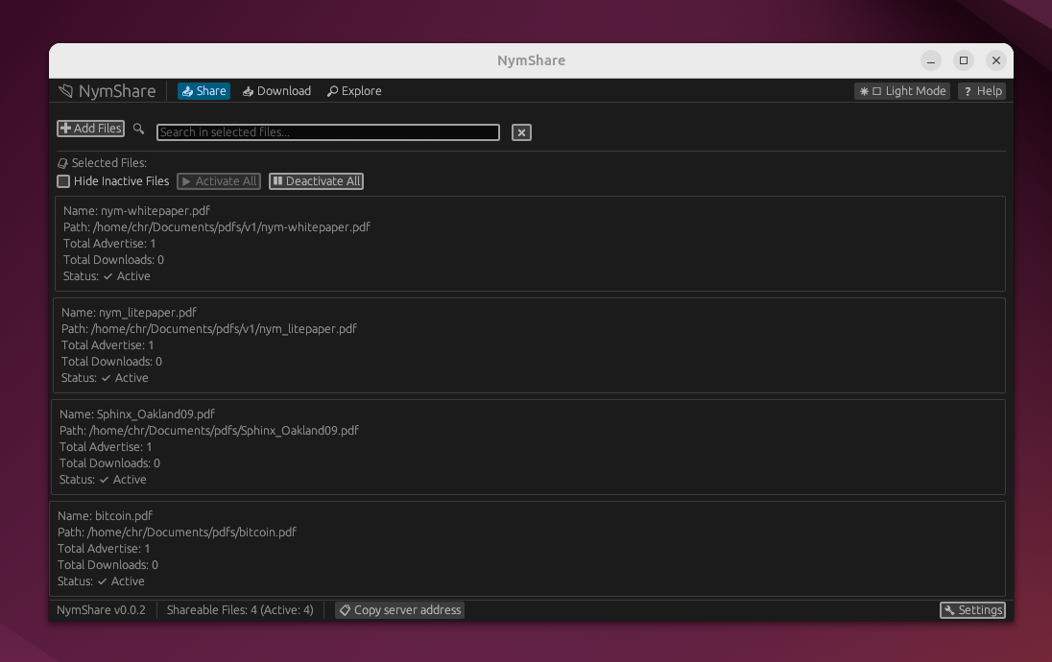Clear the search with the X button
The image size is (1052, 662).
pyautogui.click(x=521, y=132)
